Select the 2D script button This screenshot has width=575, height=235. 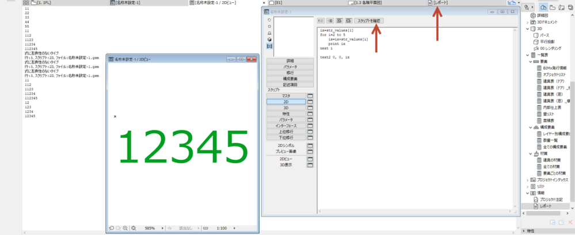(x=286, y=102)
